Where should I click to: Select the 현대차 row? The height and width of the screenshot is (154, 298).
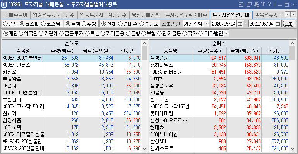coord(219,128)
